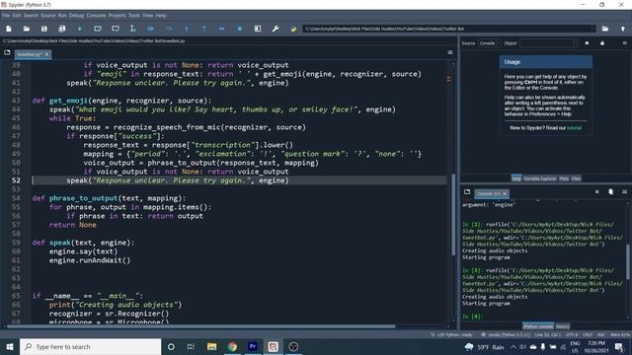Start debugging with the Debug file icon
Image resolution: width=632 pixels, height=355 pixels.
point(151,29)
